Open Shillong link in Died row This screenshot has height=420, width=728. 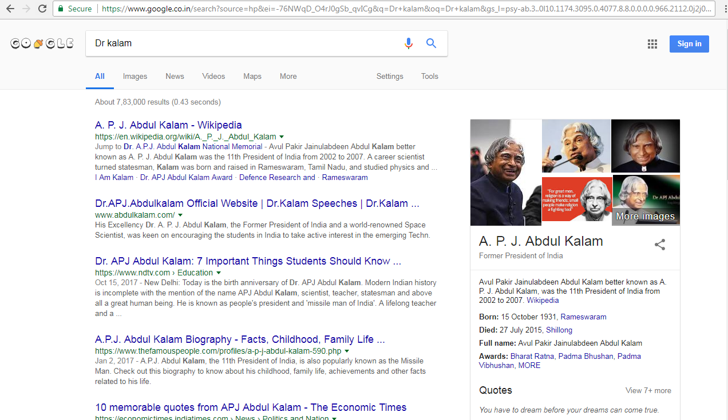click(559, 330)
